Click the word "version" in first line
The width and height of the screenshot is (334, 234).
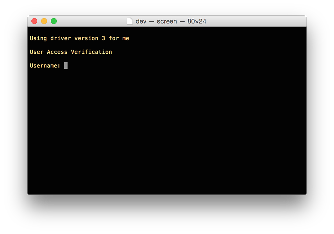click(86, 38)
